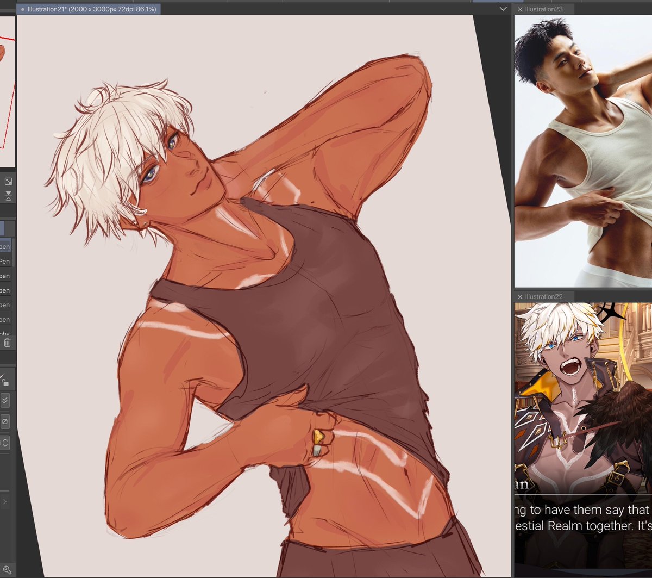This screenshot has width=652, height=578.
Task: Click the navigator preview thumbnail with red frame
Action: 8,91
